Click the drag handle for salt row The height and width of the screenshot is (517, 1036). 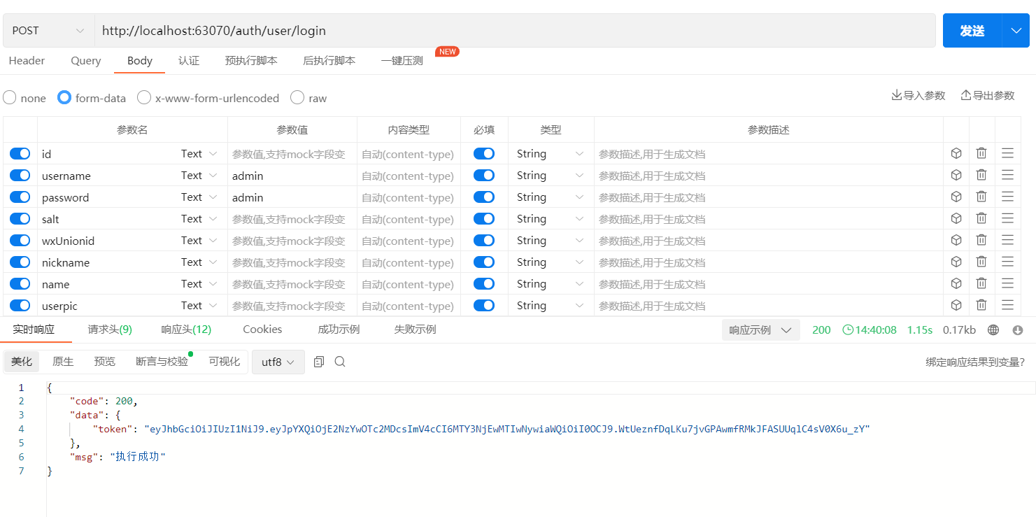coord(1007,219)
